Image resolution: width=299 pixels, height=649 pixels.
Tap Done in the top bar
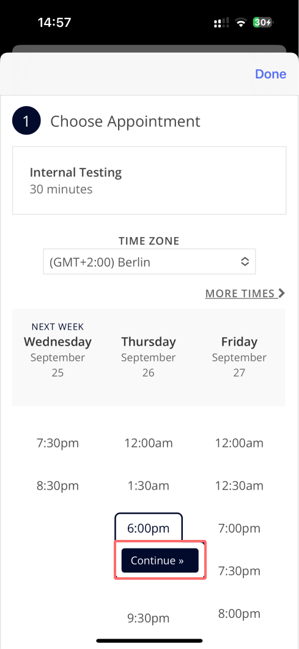point(270,74)
